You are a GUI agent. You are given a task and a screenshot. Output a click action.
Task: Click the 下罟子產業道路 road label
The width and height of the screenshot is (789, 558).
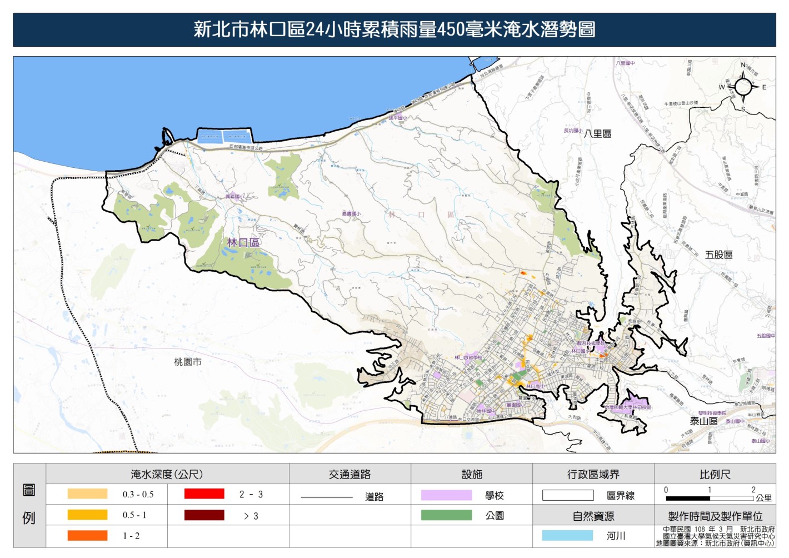coord(535,88)
